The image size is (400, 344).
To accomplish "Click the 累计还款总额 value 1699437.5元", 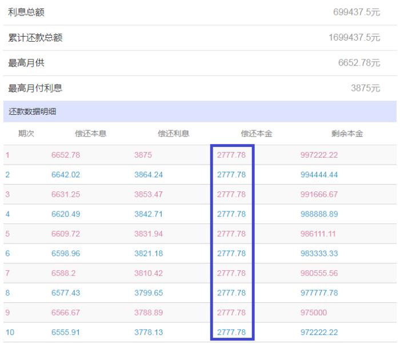I will tap(354, 38).
